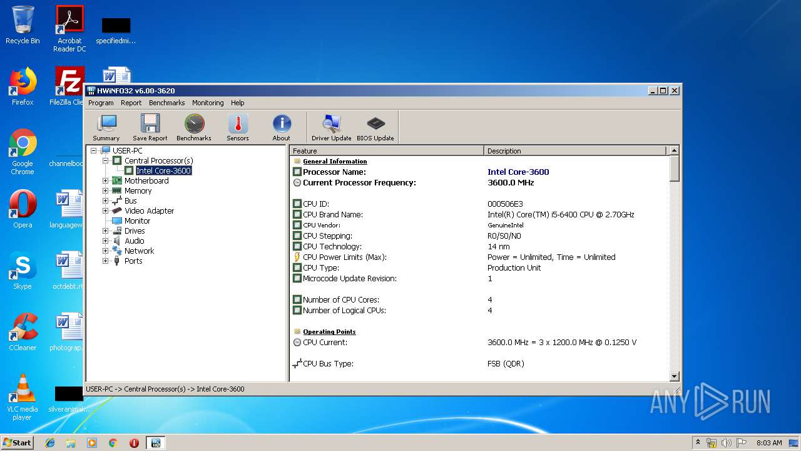Viewport: 801px width, 451px height.
Task: Open the VLC media player desktop icon
Action: click(x=23, y=397)
